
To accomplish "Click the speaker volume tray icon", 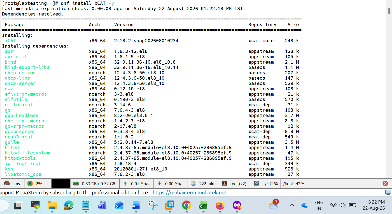I will coord(342,205).
